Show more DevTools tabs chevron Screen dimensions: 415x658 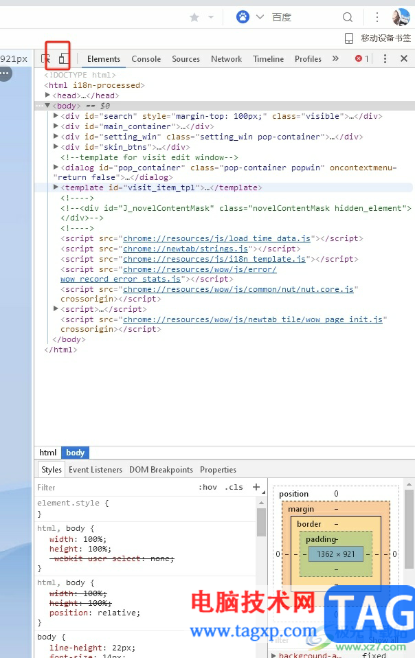click(x=335, y=59)
